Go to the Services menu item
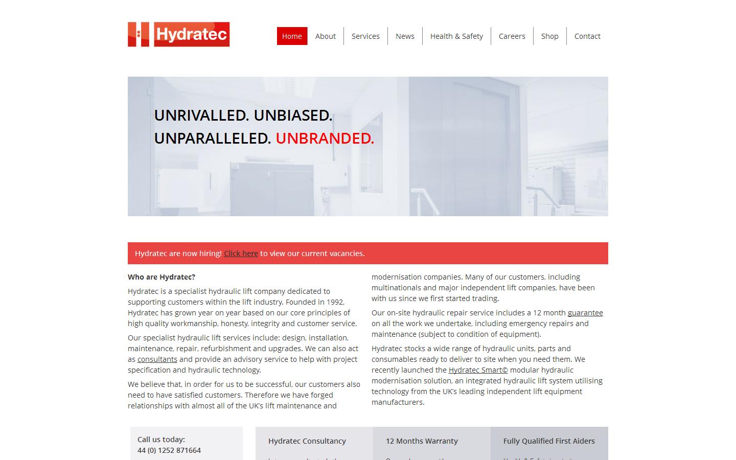 [365, 36]
